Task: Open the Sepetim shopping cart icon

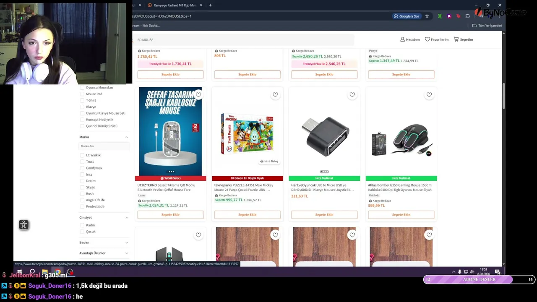Action: click(456, 39)
